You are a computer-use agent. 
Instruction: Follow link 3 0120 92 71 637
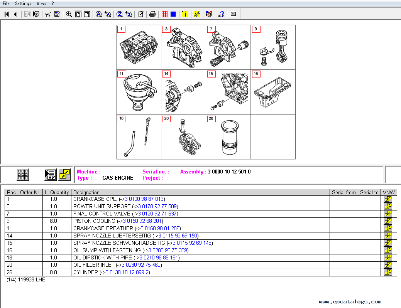click(157, 214)
